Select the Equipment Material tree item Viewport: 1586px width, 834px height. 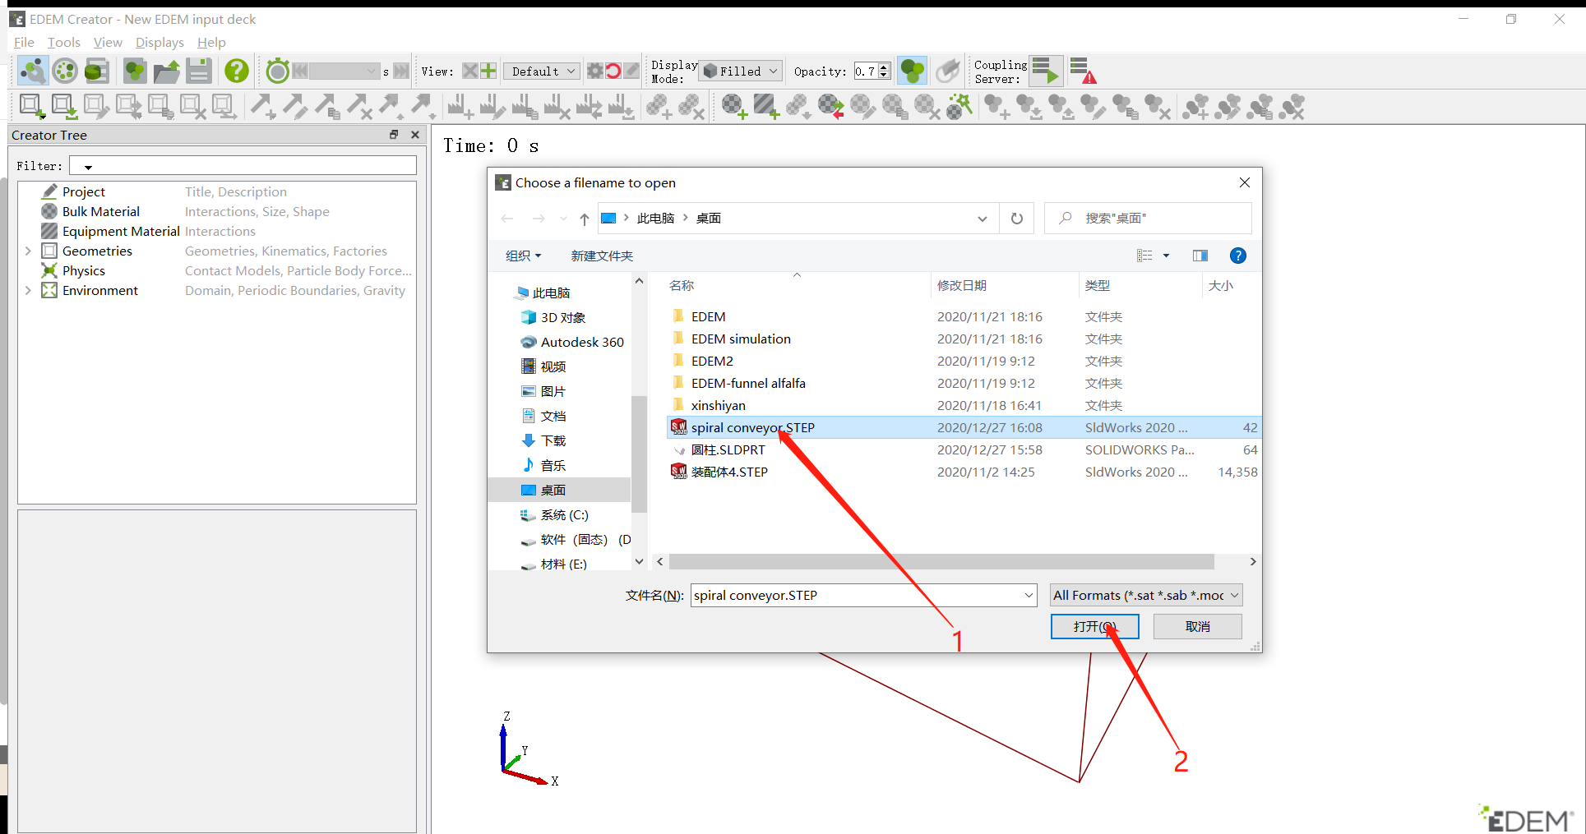(x=121, y=231)
